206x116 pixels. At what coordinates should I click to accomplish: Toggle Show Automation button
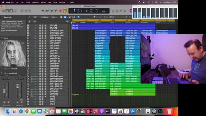(70, 17)
